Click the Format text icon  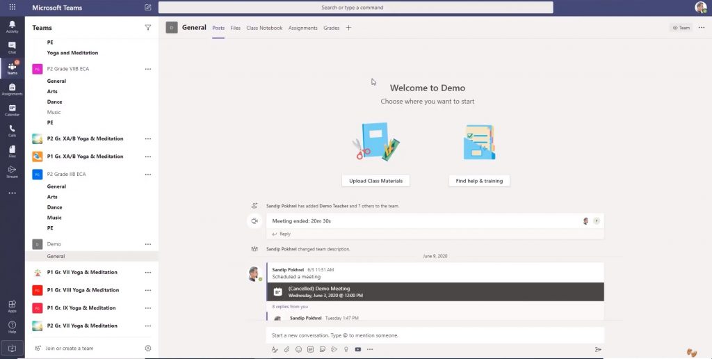tap(274, 349)
